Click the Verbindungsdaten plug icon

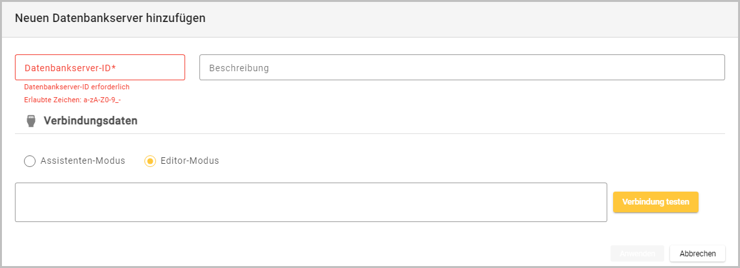coord(30,121)
